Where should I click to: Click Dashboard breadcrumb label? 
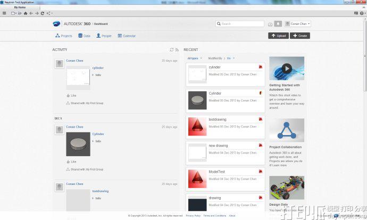[x=101, y=24]
